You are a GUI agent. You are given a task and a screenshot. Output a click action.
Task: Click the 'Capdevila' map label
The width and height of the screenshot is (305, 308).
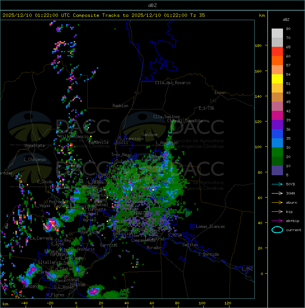[x=98, y=142]
